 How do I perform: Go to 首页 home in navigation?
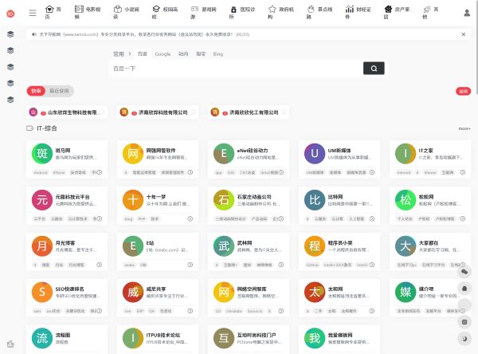pos(53,13)
